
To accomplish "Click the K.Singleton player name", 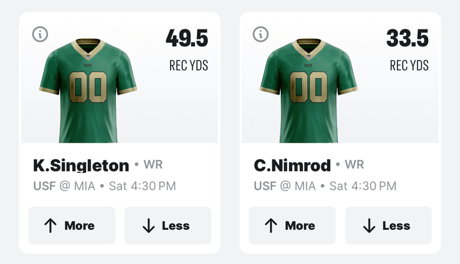I will click(x=81, y=165).
